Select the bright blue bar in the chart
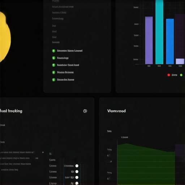This screenshot has height=185, width=185. click(x=170, y=42)
